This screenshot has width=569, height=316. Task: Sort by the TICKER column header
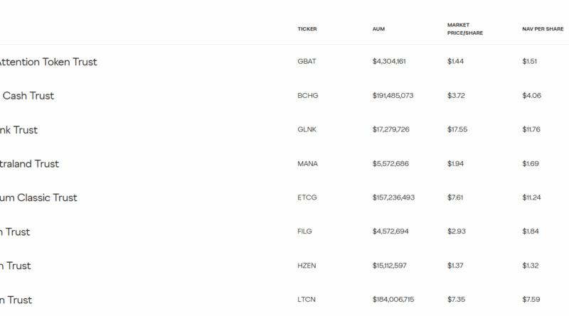pos(307,29)
